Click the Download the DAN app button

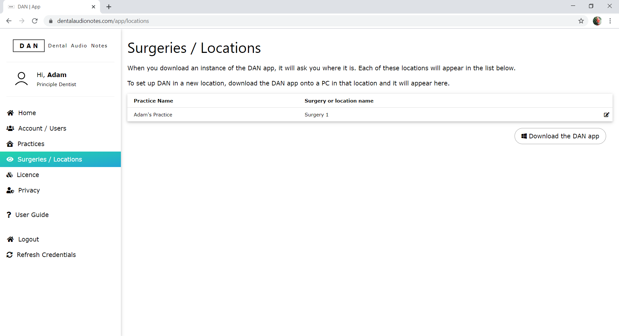(560, 136)
